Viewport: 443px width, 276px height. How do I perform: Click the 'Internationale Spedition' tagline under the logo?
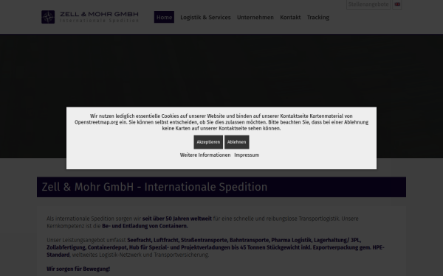tap(99, 21)
